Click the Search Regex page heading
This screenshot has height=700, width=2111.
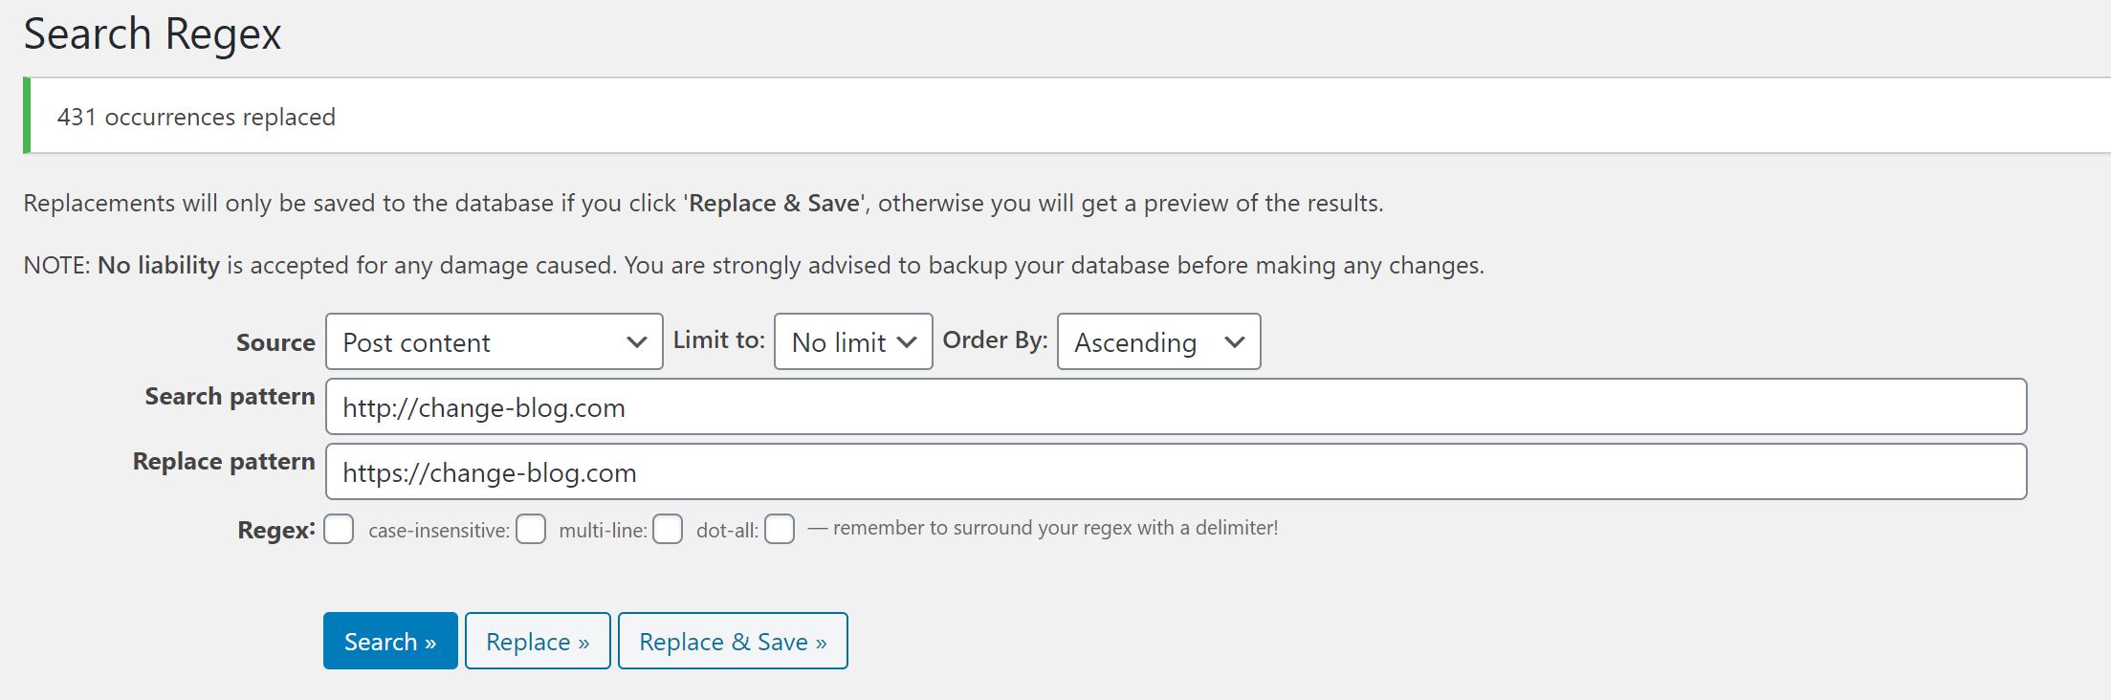coord(153,34)
